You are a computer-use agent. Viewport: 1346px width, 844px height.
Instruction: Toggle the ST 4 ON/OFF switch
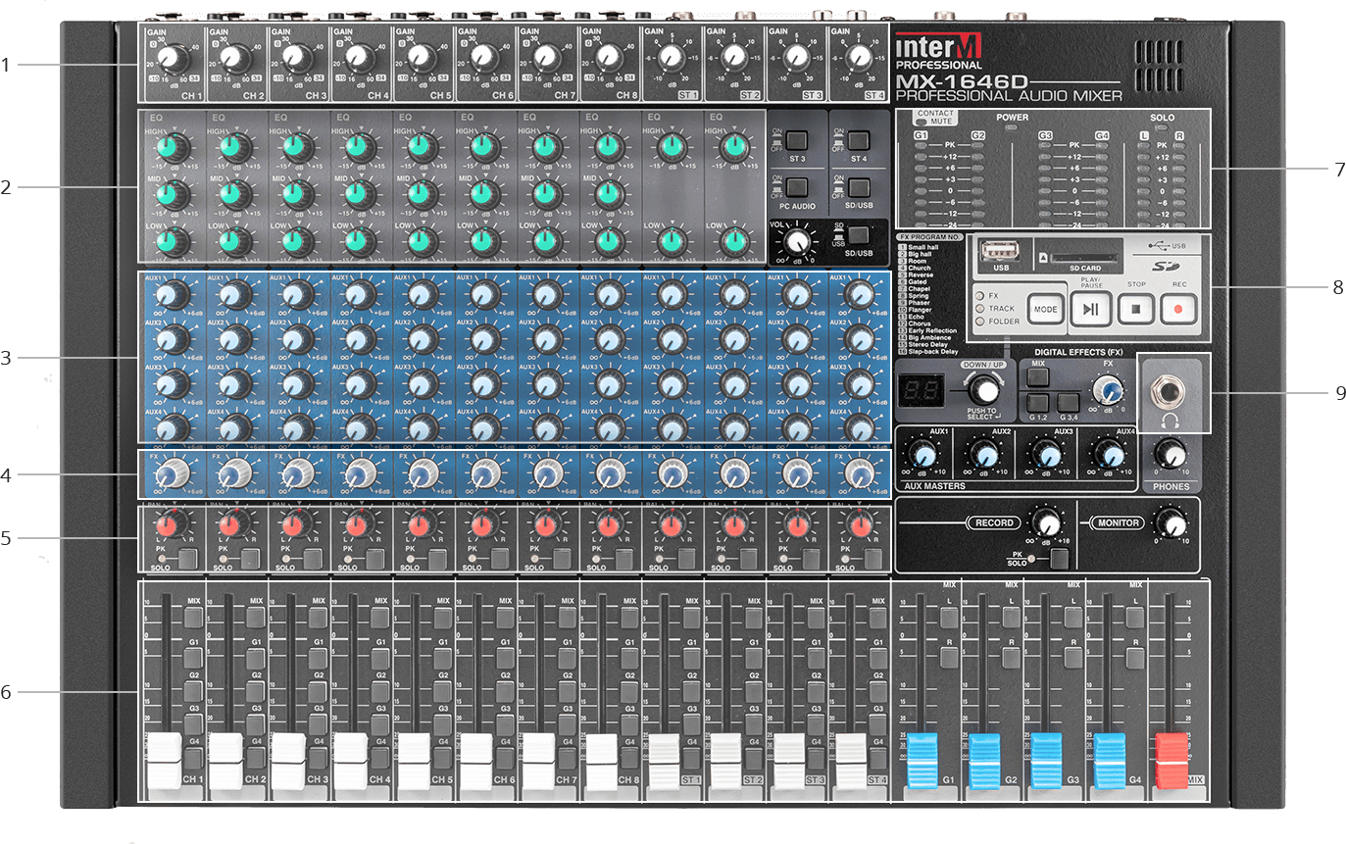pyautogui.click(x=859, y=139)
